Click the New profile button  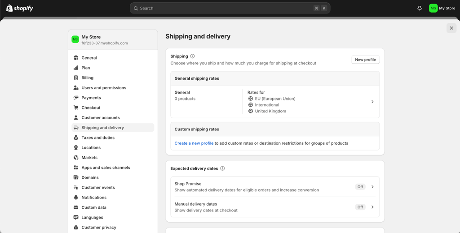pos(365,60)
